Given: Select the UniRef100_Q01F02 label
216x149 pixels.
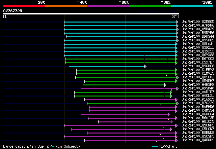Looking at the screenshot, I should [x=198, y=77].
